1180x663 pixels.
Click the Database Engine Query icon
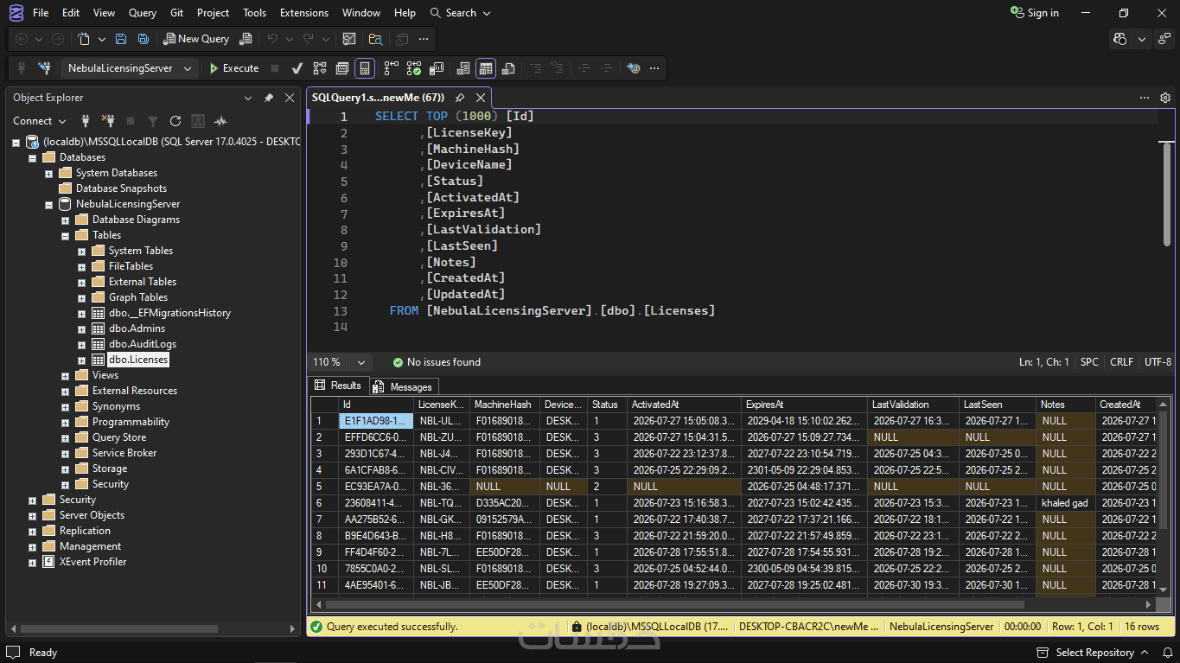(x=246, y=39)
